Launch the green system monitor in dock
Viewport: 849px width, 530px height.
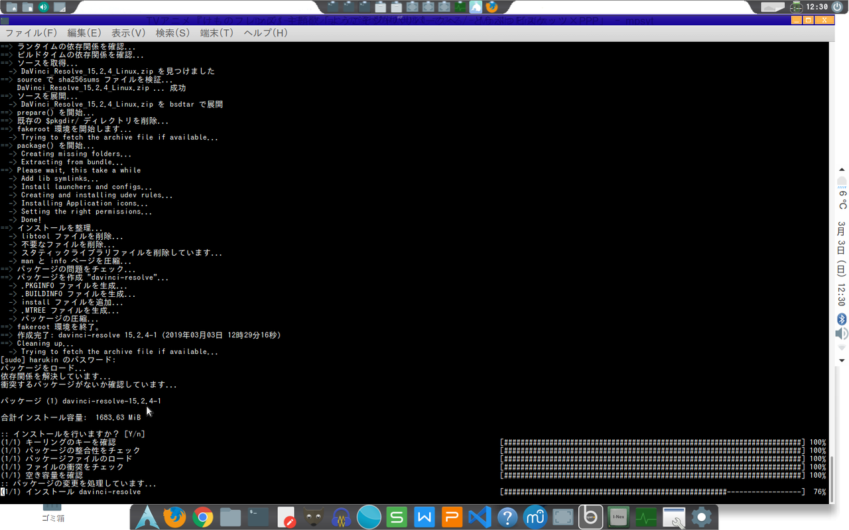(x=645, y=517)
